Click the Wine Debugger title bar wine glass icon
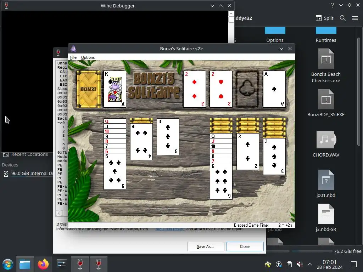Image resolution: width=363 pixels, height=272 pixels. (6, 6)
